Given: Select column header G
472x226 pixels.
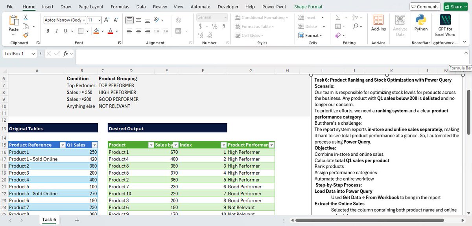Looking at the screenshot, I should (x=251, y=71).
